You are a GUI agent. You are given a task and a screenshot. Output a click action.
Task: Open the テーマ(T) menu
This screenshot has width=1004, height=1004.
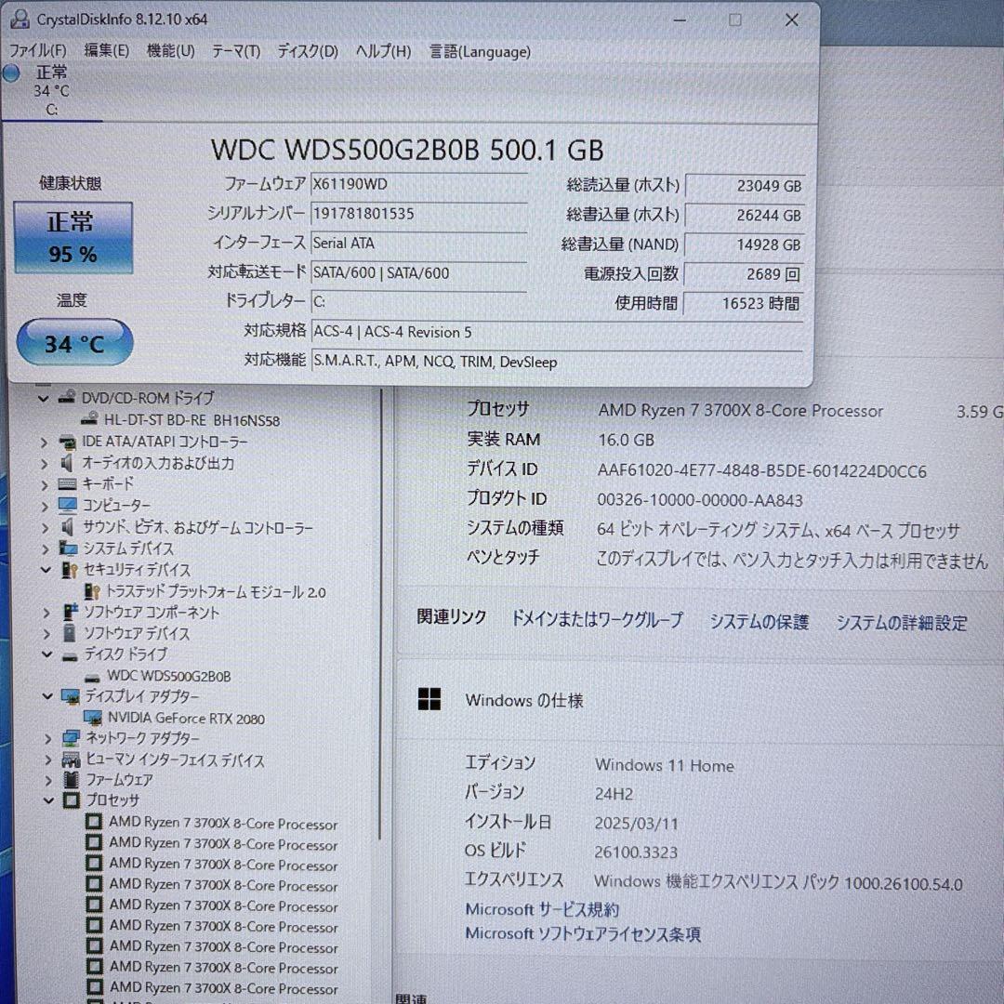[236, 51]
